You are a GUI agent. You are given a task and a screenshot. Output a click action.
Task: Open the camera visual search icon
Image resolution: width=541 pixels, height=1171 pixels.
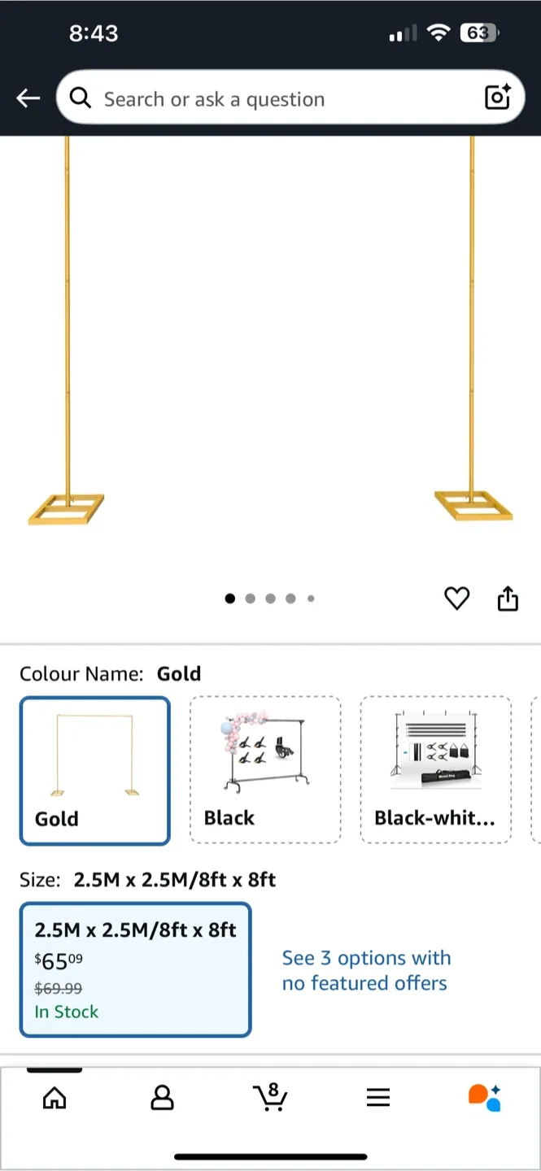[496, 98]
